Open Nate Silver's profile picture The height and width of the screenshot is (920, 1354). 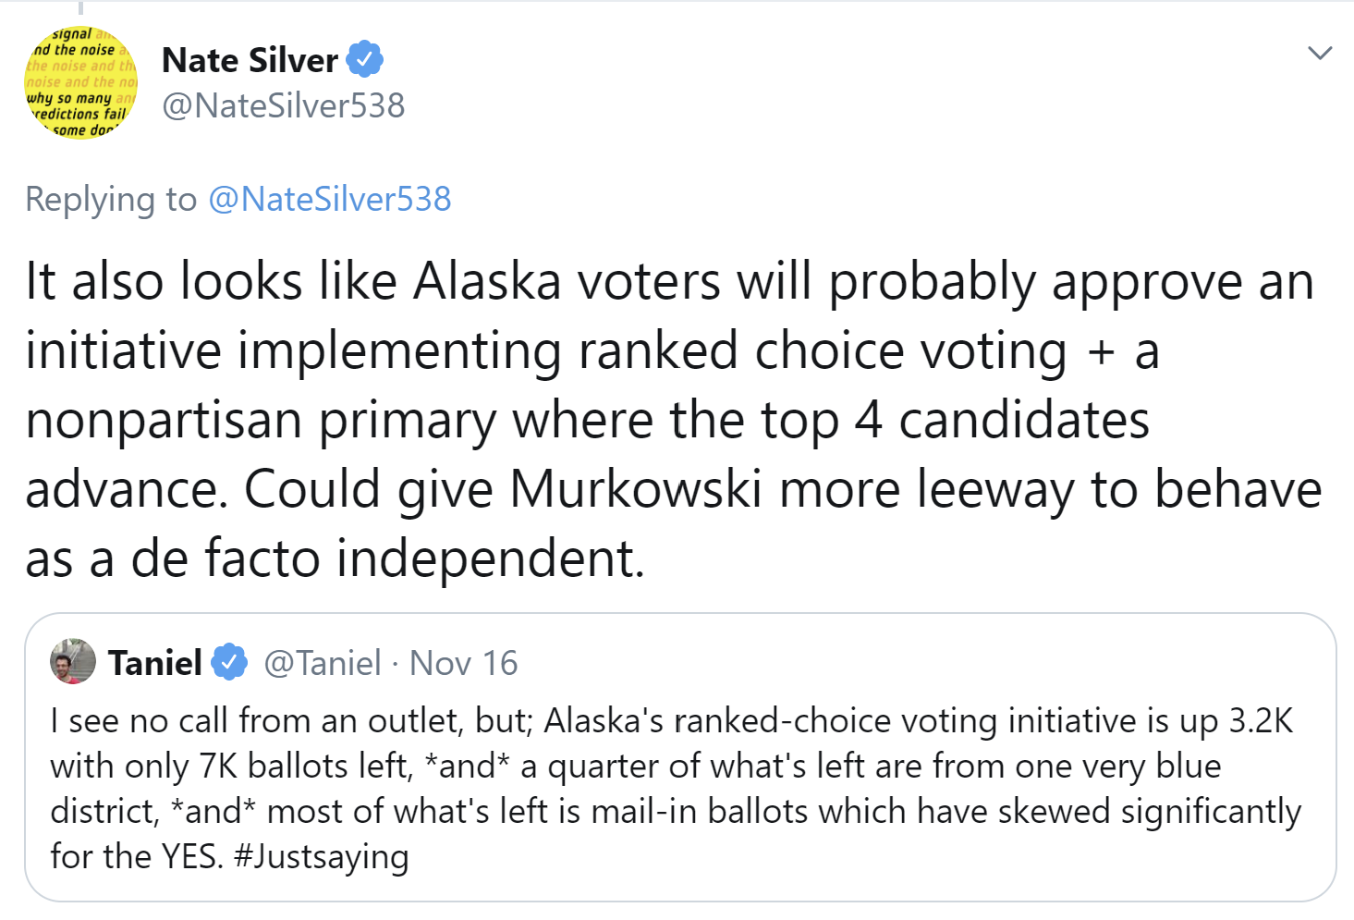pos(79,82)
